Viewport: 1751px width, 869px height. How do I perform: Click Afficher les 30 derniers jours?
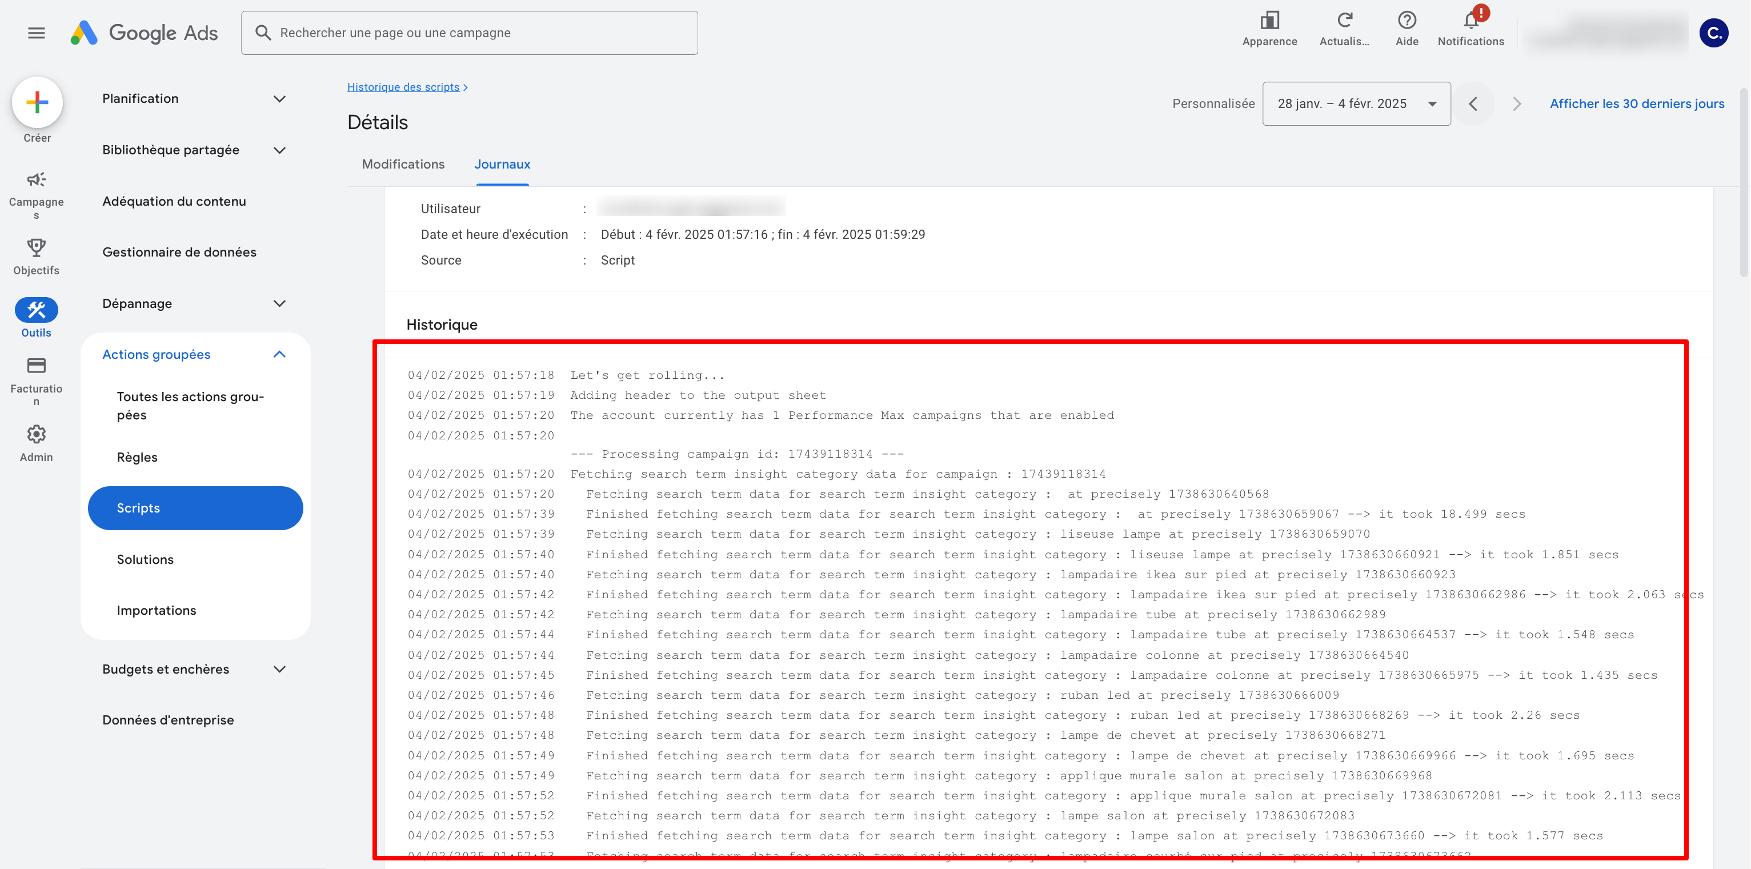(x=1636, y=104)
